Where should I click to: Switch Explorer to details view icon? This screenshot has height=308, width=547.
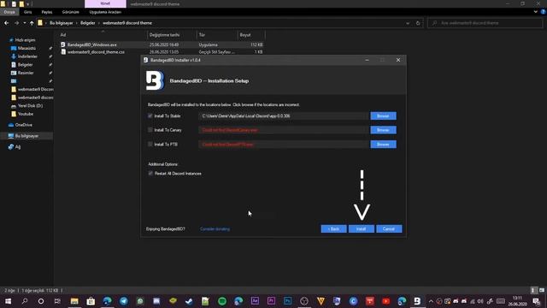(x=533, y=291)
